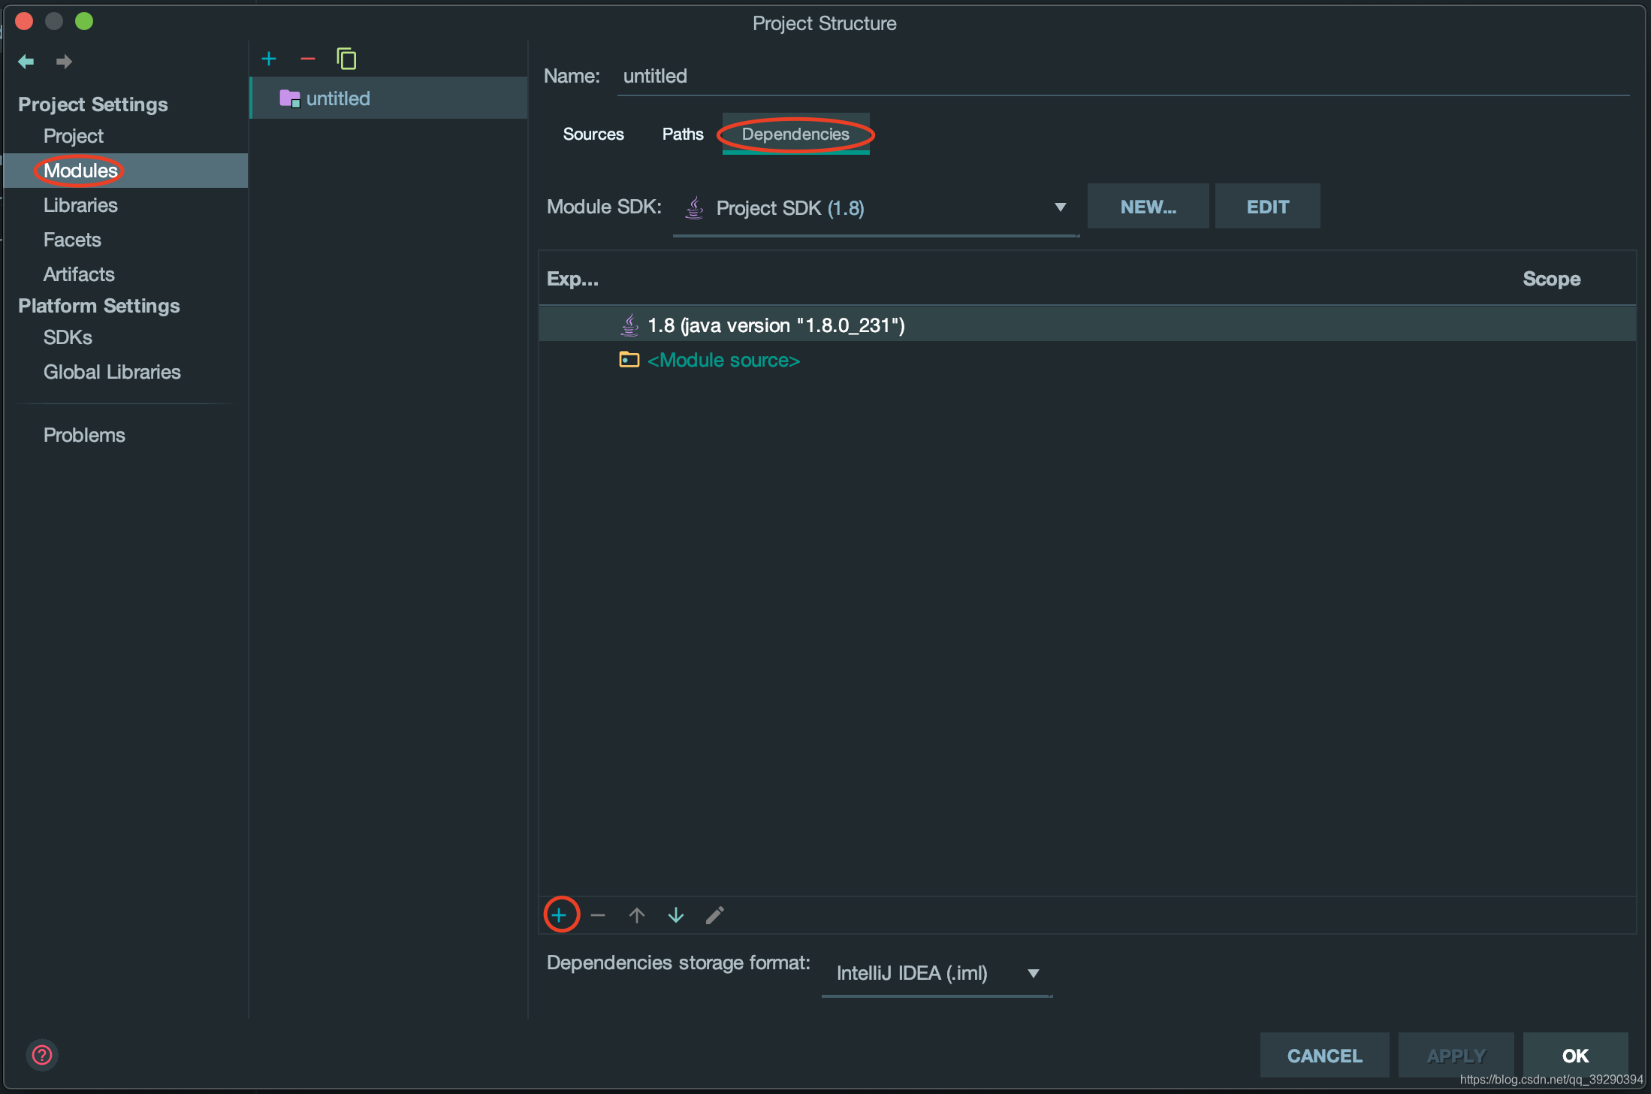Navigate back with the left arrow
The image size is (1651, 1094).
[x=26, y=62]
